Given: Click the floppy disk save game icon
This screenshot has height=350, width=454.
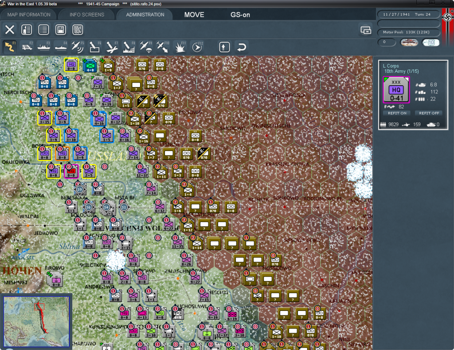Looking at the screenshot, I should coord(60,30).
